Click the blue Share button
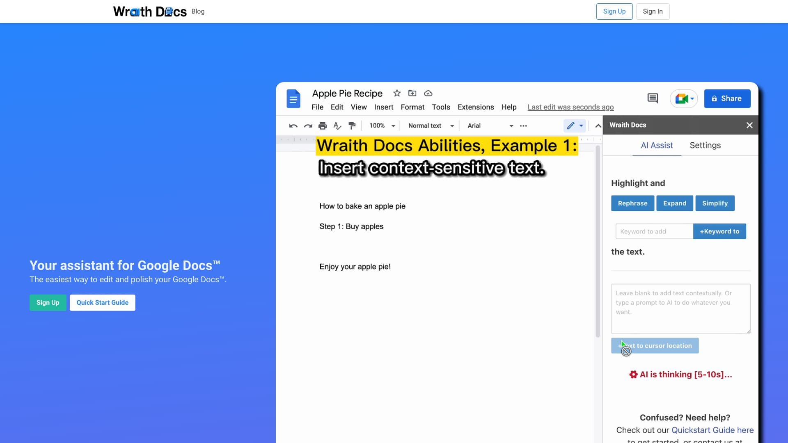Screen dimensions: 788x443 (x=727, y=98)
